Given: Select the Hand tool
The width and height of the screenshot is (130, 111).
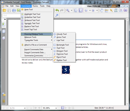Looking at the screenshot, I should pyautogui.click(x=102, y=10).
